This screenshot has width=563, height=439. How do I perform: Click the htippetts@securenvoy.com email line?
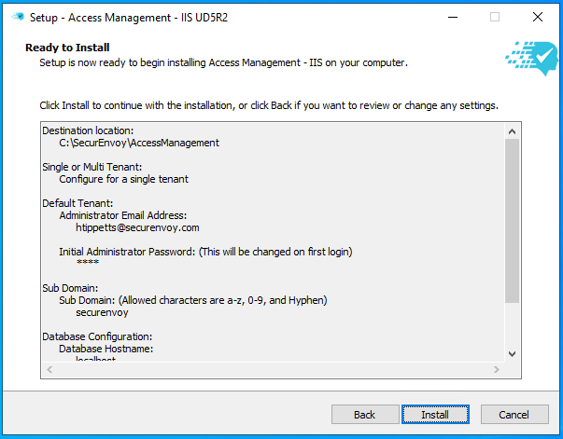(137, 227)
